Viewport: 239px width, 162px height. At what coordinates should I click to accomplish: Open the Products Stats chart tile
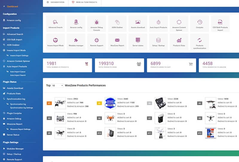point(179,42)
